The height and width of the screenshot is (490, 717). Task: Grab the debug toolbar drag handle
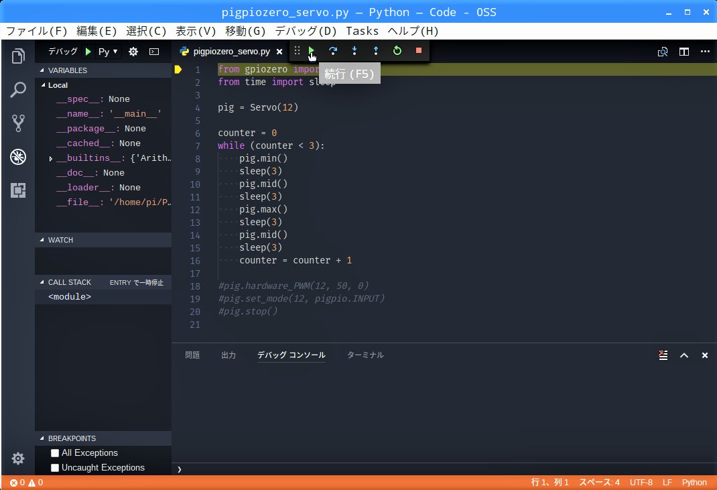pos(298,51)
